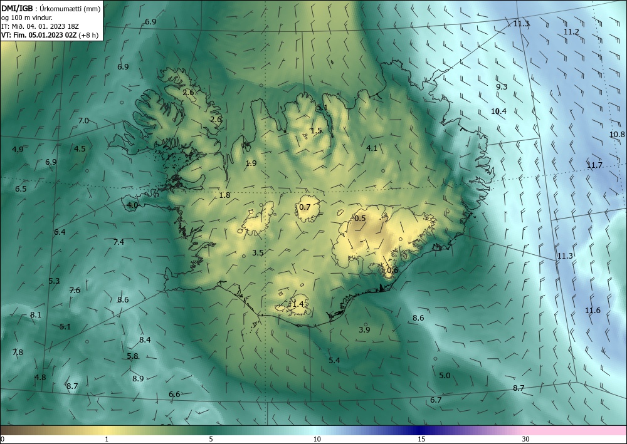Select the 4.1 value over northeast Iceland

[372, 148]
